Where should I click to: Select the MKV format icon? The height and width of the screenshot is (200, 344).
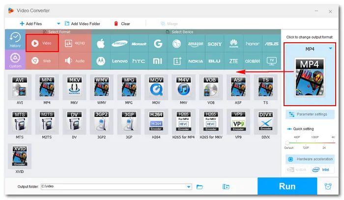coord(74,87)
